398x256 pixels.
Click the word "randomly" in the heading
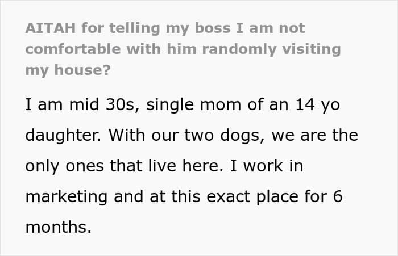tap(239, 49)
